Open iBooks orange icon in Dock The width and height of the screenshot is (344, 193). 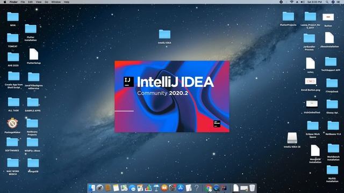[x=164, y=188]
